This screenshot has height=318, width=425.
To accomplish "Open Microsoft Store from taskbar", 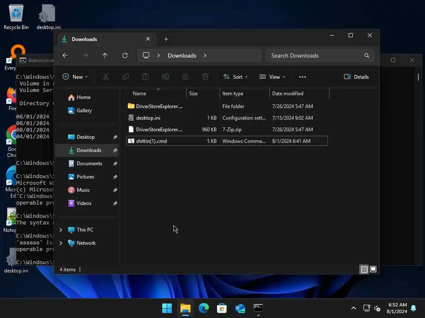I will 222,308.
